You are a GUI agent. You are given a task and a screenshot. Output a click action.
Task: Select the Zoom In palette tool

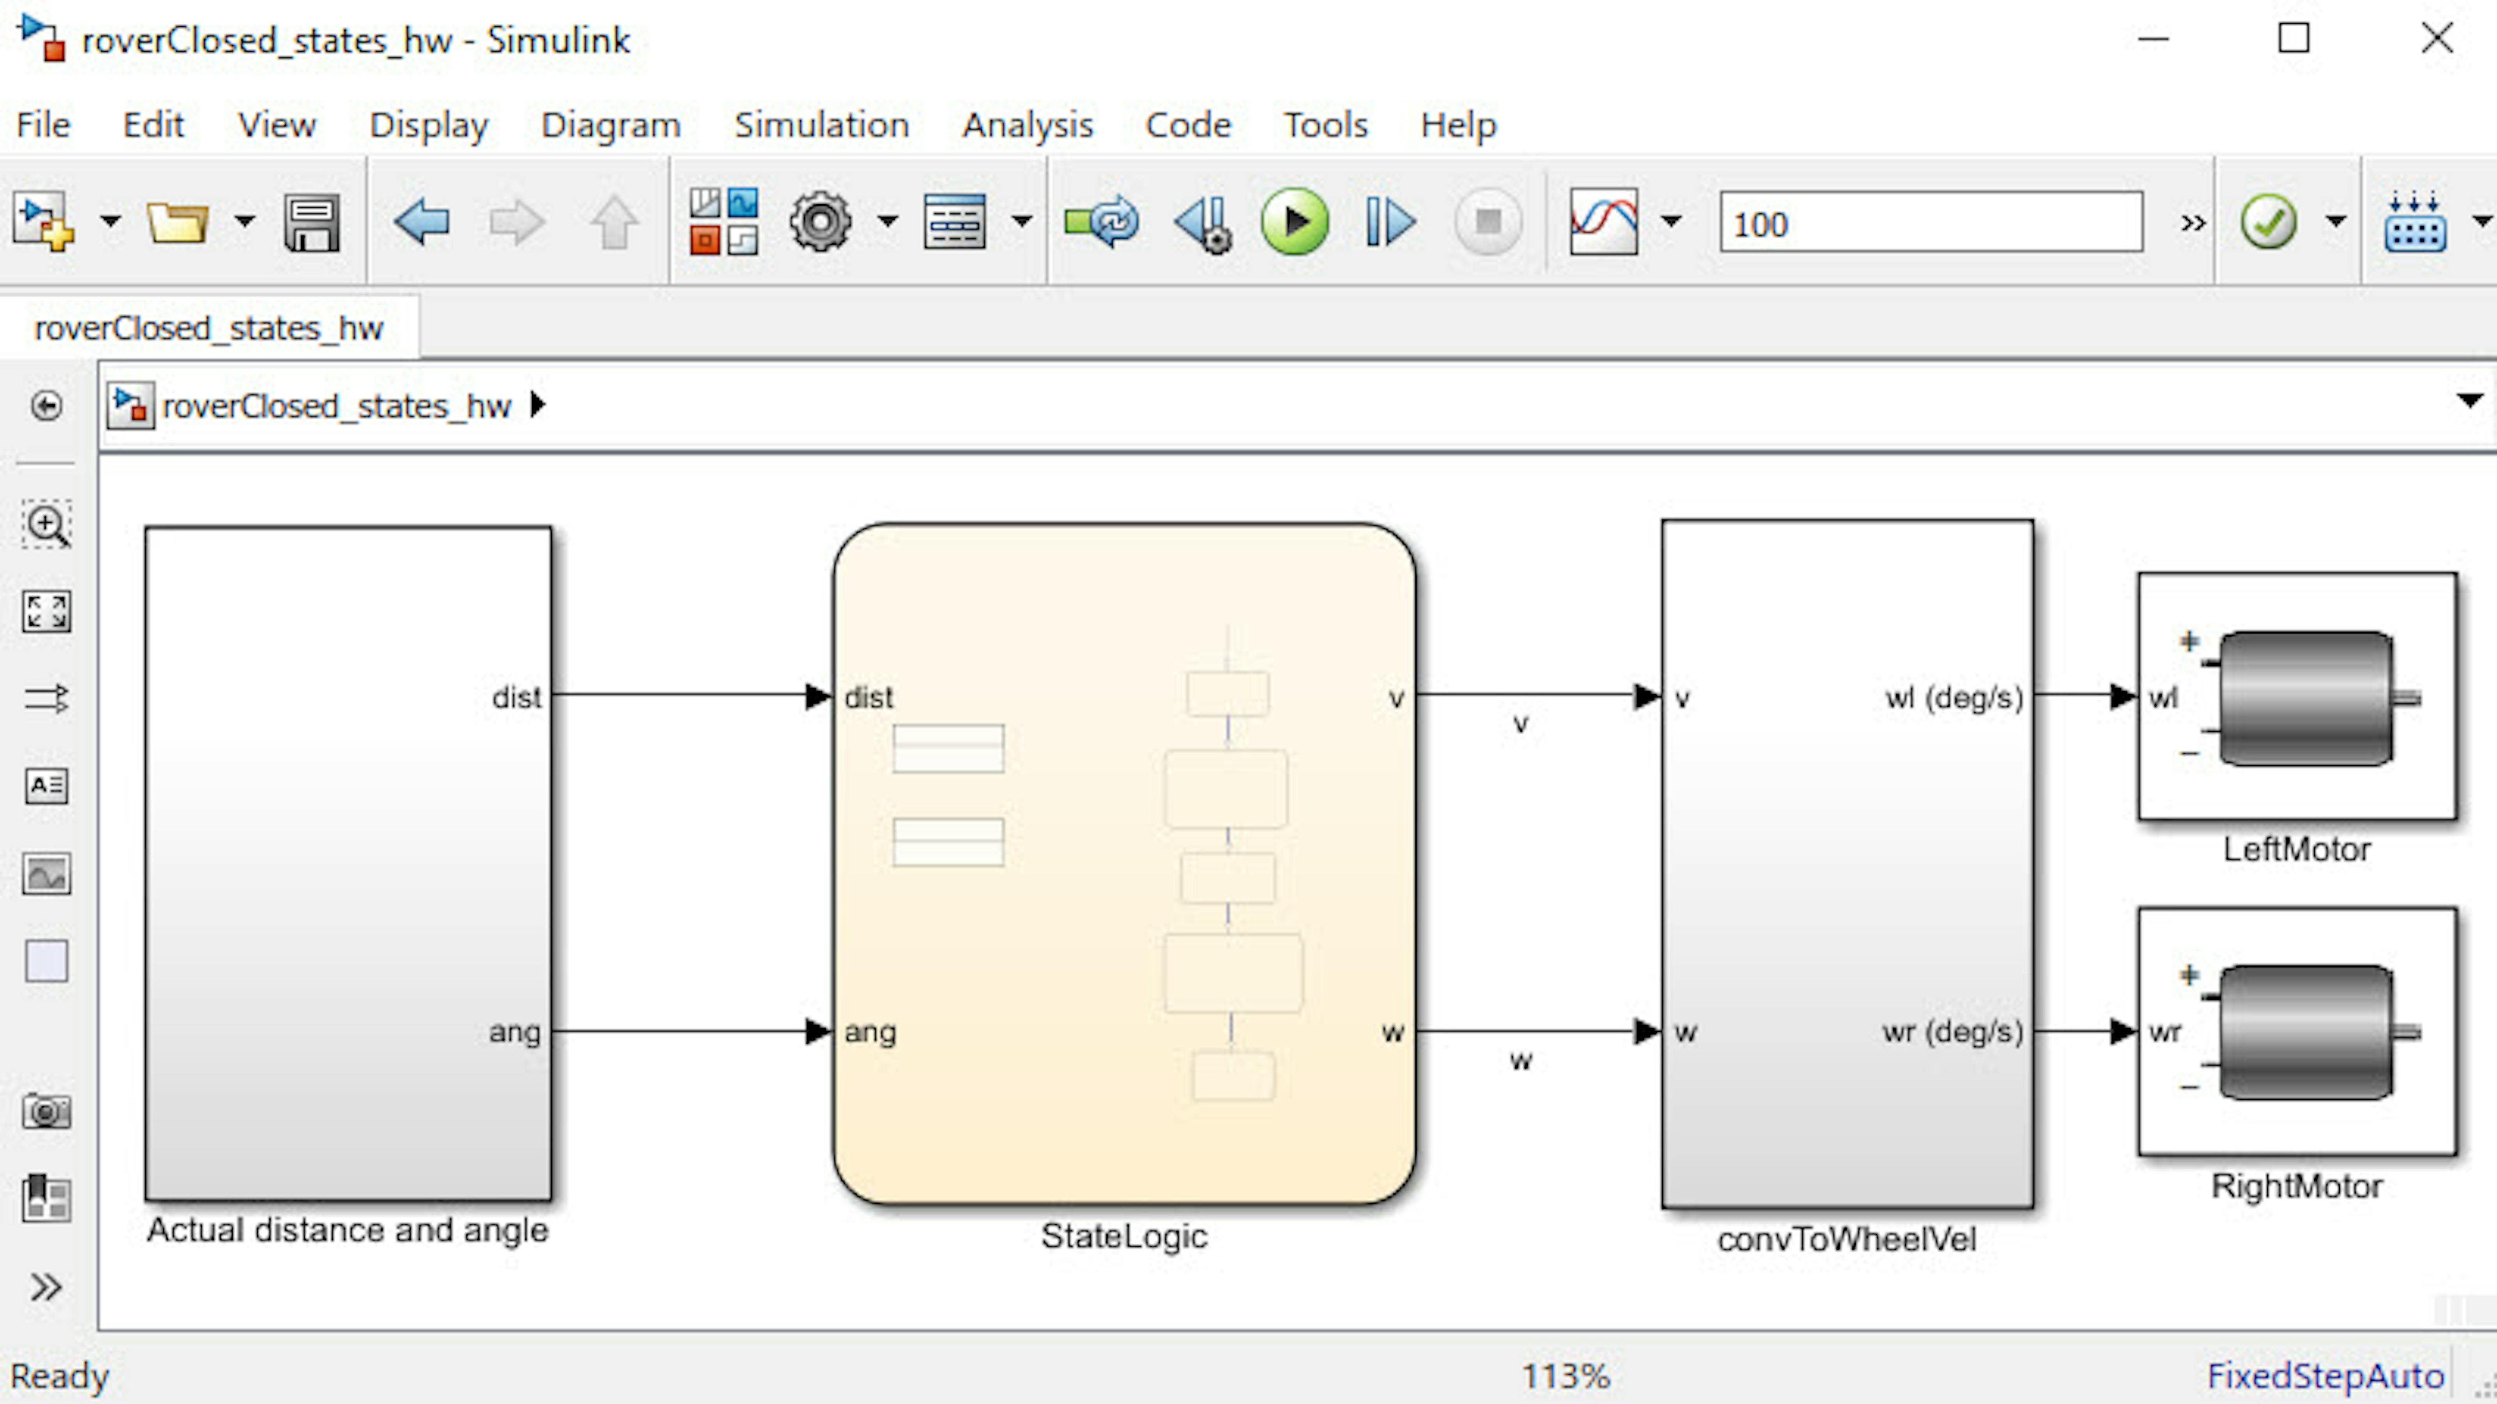47,525
